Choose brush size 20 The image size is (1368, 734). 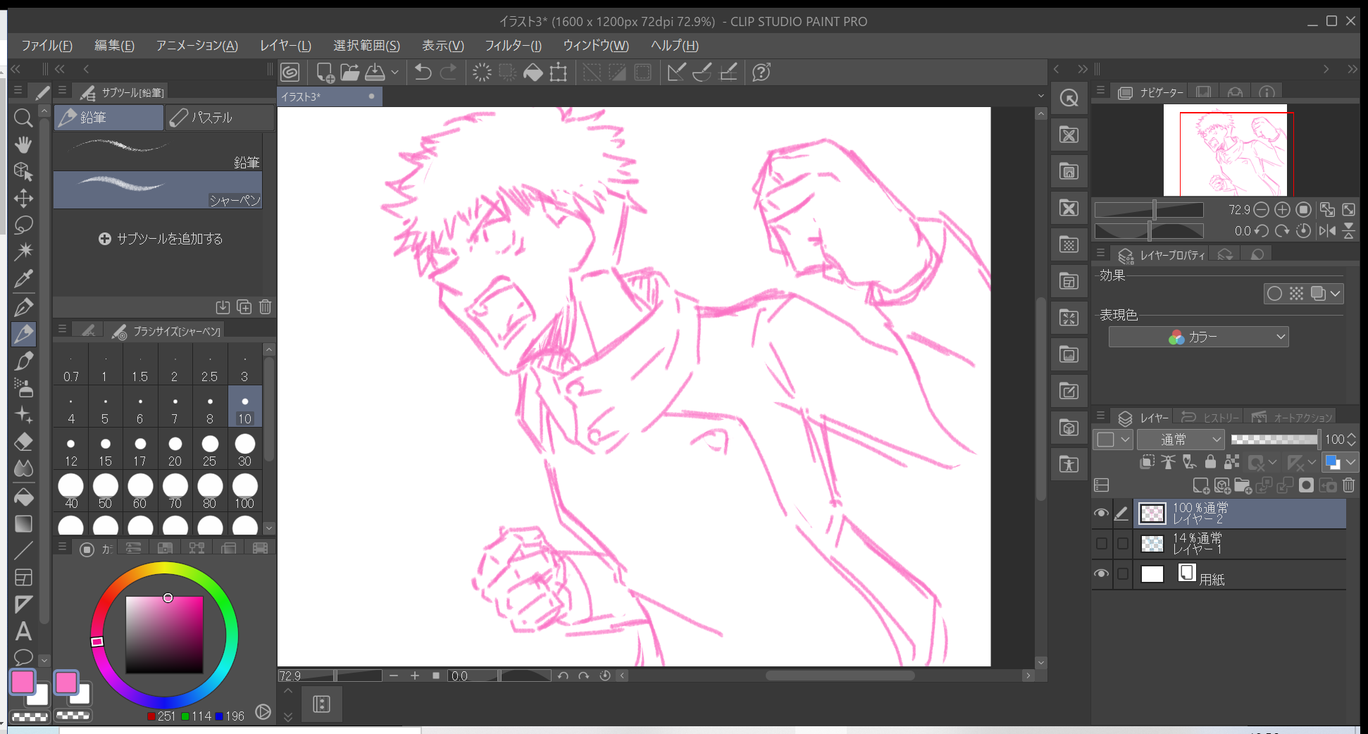tap(175, 451)
